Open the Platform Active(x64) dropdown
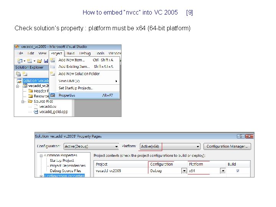Screen dimensions: 276x207 tap(198, 146)
